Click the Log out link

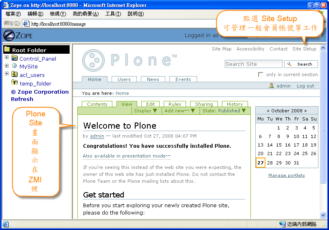[x=305, y=86]
